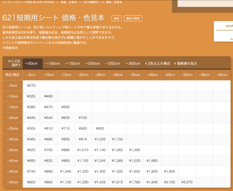
Task: Click the 格安 tag badge
Action: pyautogui.click(x=116, y=19)
